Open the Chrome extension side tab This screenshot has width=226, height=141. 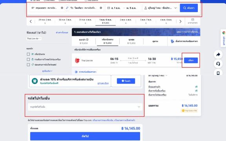(224, 38)
